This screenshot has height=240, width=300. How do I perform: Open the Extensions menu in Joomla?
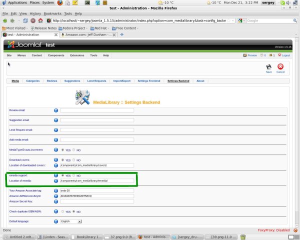[x=77, y=55]
